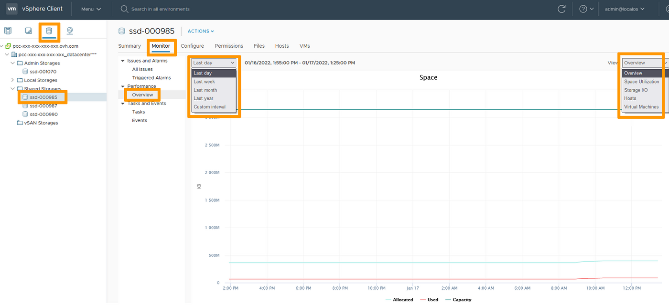Open the Networking inventory icon

coord(69,30)
